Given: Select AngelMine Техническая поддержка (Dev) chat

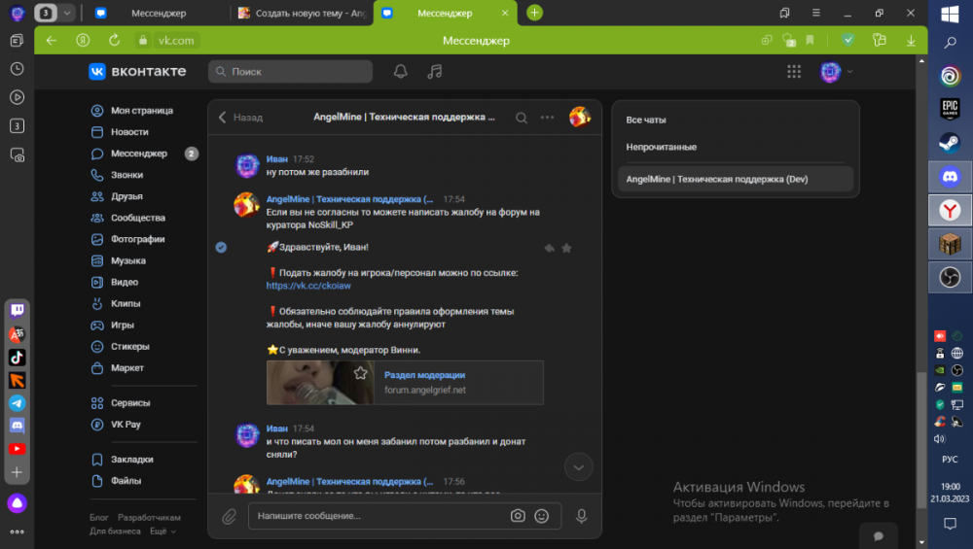Looking at the screenshot, I should pyautogui.click(x=736, y=179).
